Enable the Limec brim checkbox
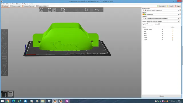This screenshot has height=103, width=183. (x=159, y=24)
